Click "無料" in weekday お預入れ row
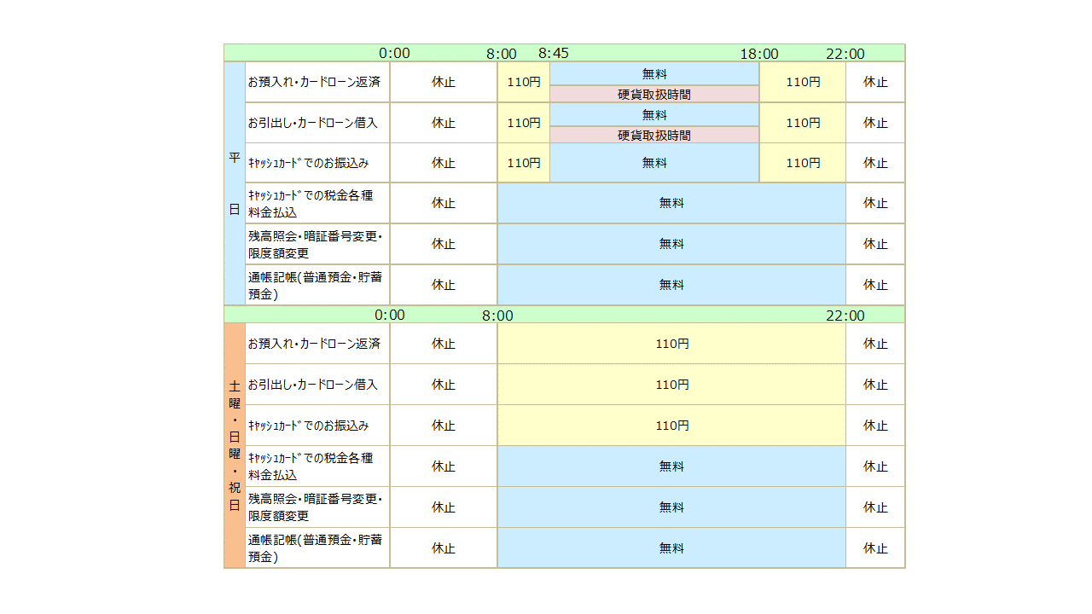The height and width of the screenshot is (614, 1092). tap(654, 74)
